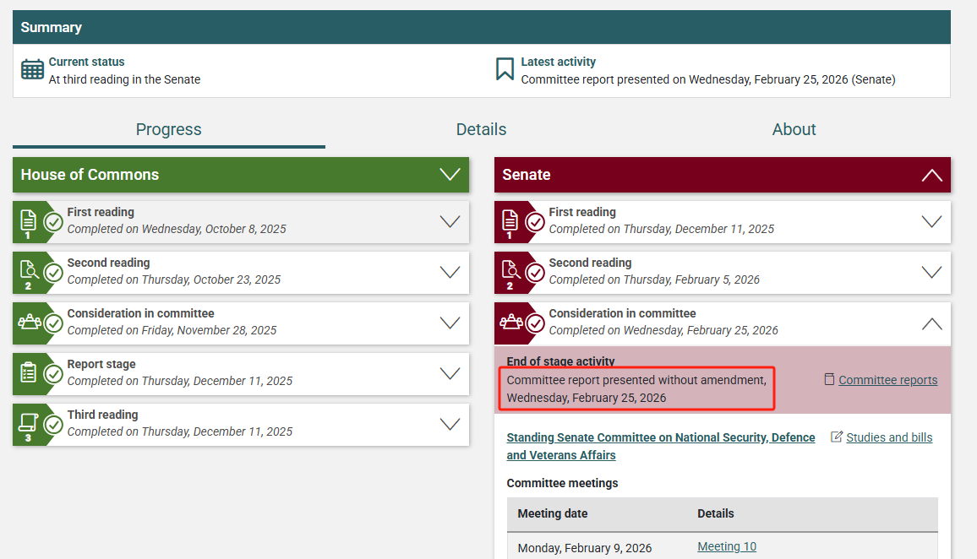Expand Senate Second reading details
Screen dimensions: 977x559
tap(931, 272)
